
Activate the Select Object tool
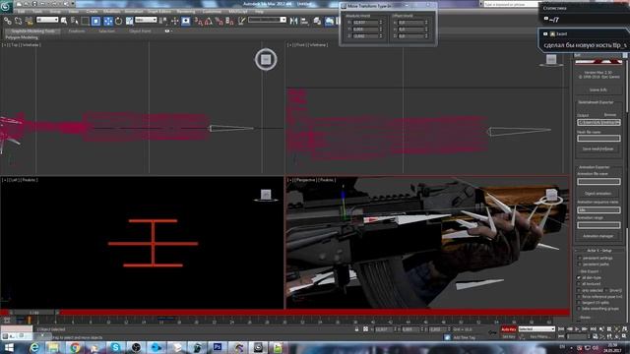coord(64,21)
